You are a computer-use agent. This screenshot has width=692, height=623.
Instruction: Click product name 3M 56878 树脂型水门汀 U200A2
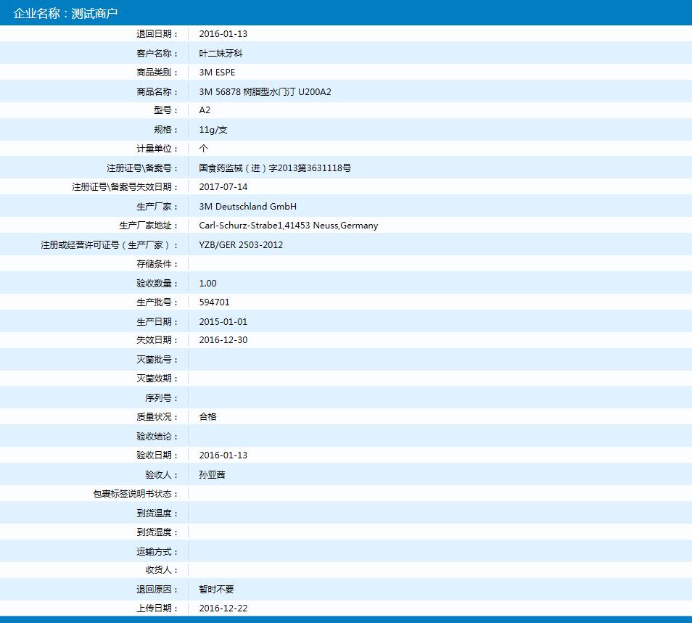coord(265,92)
